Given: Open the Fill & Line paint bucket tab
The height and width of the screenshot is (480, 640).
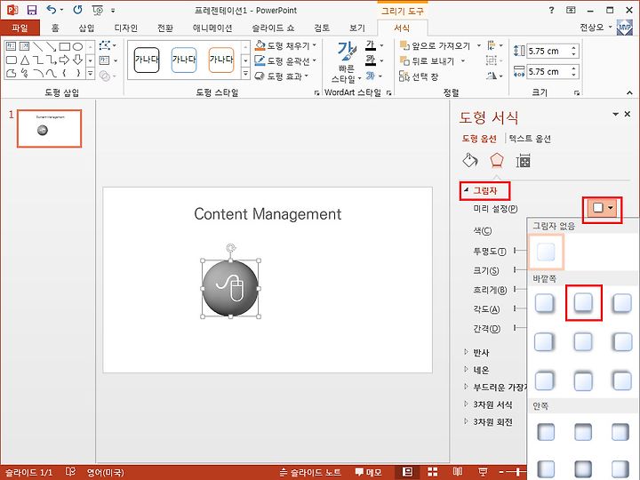Looking at the screenshot, I should click(470, 160).
